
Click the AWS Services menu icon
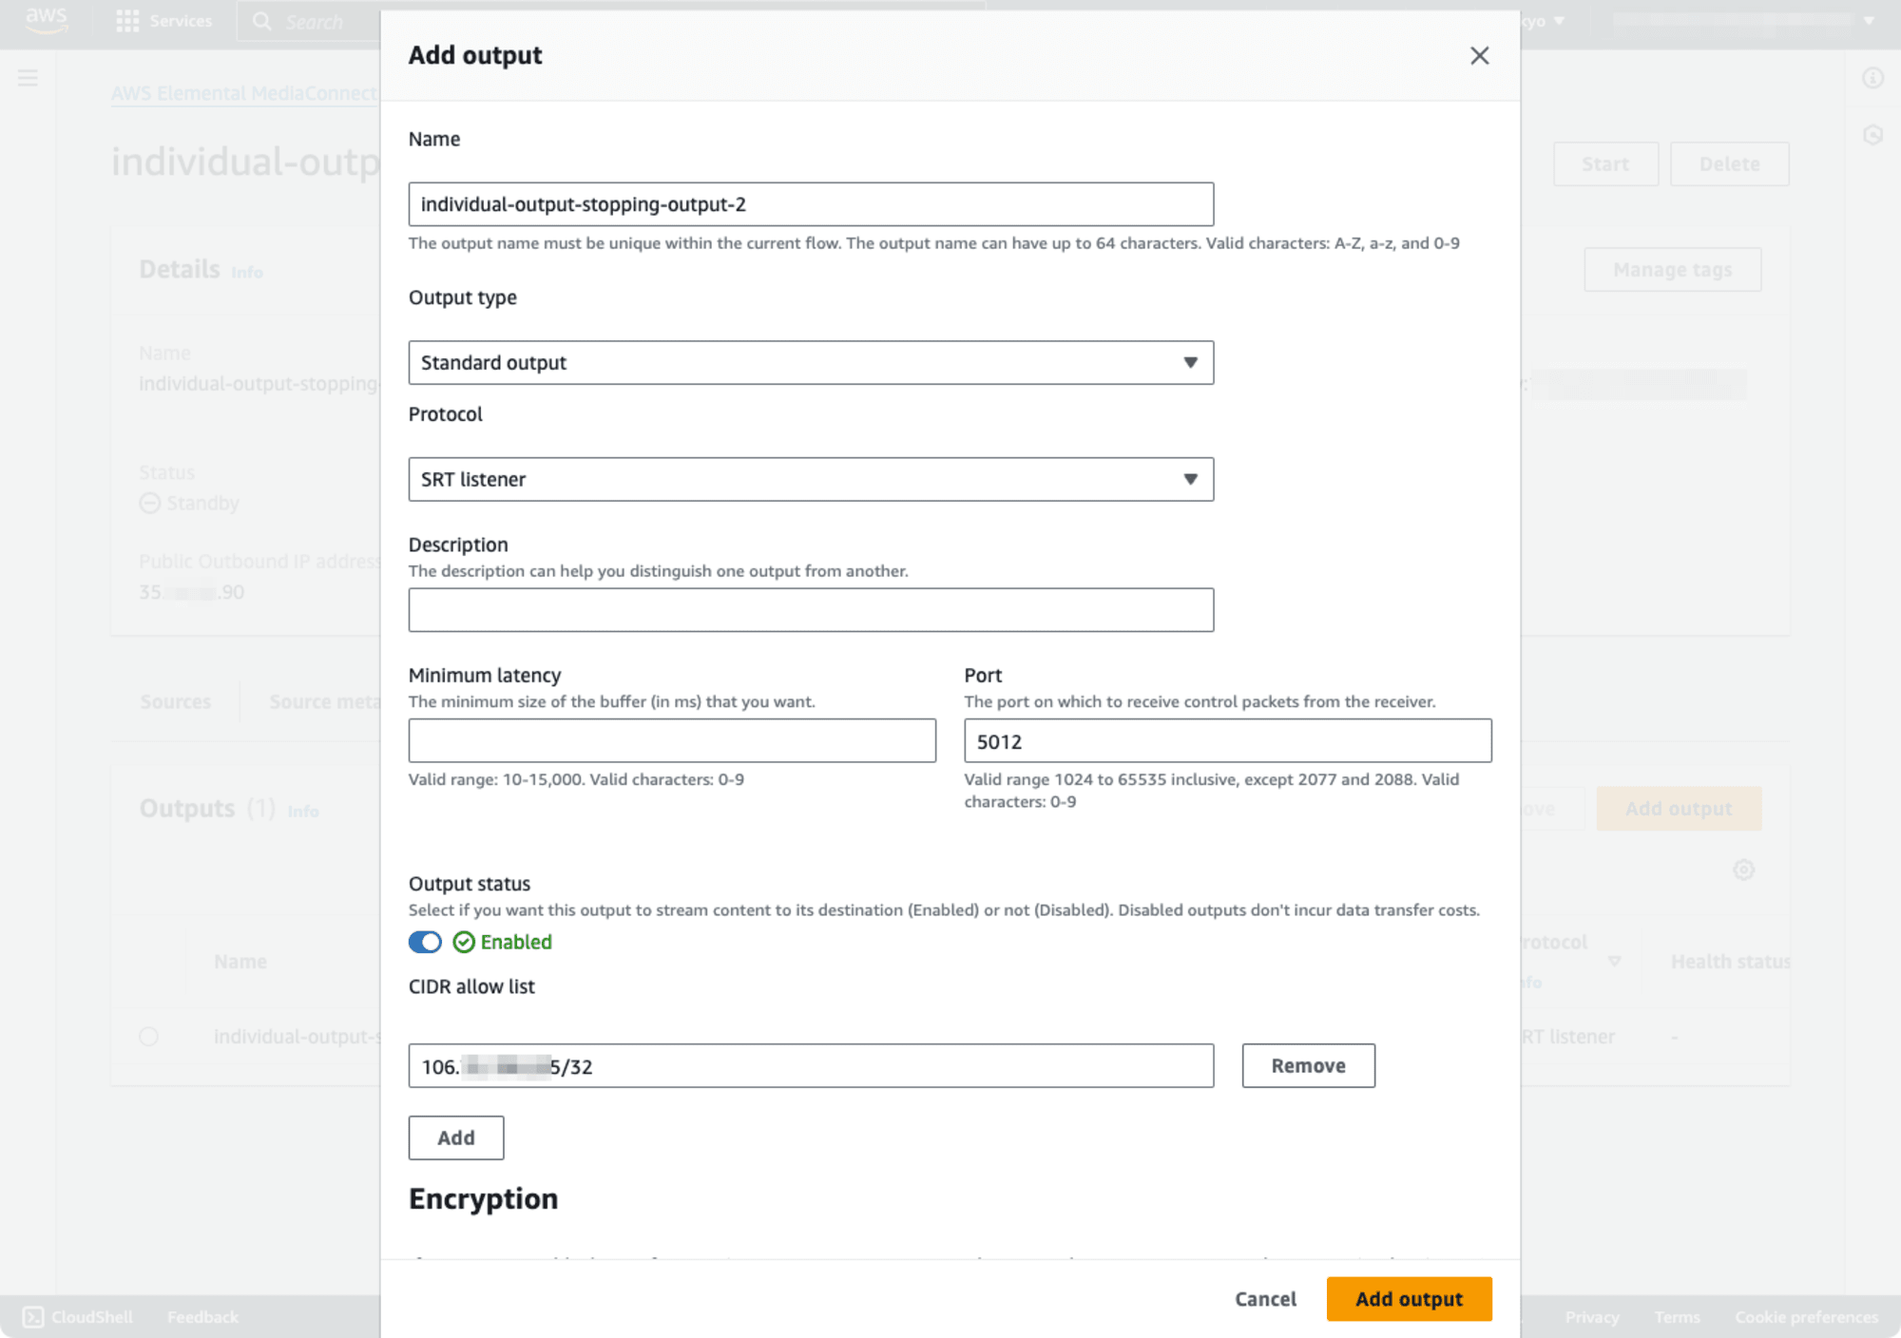click(x=129, y=20)
